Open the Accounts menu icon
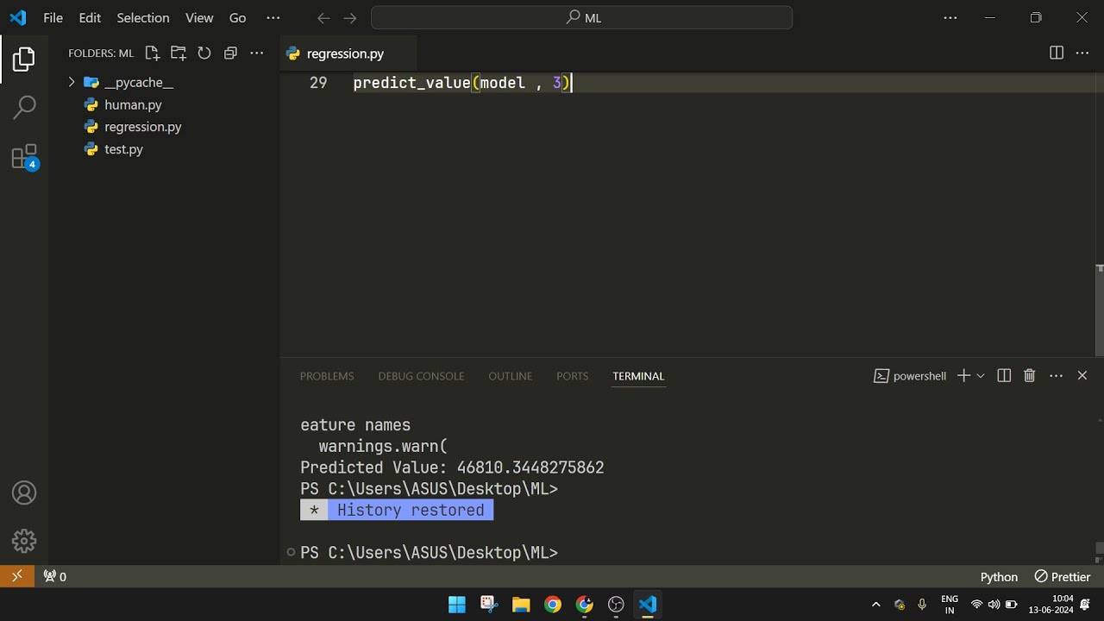 click(x=24, y=493)
